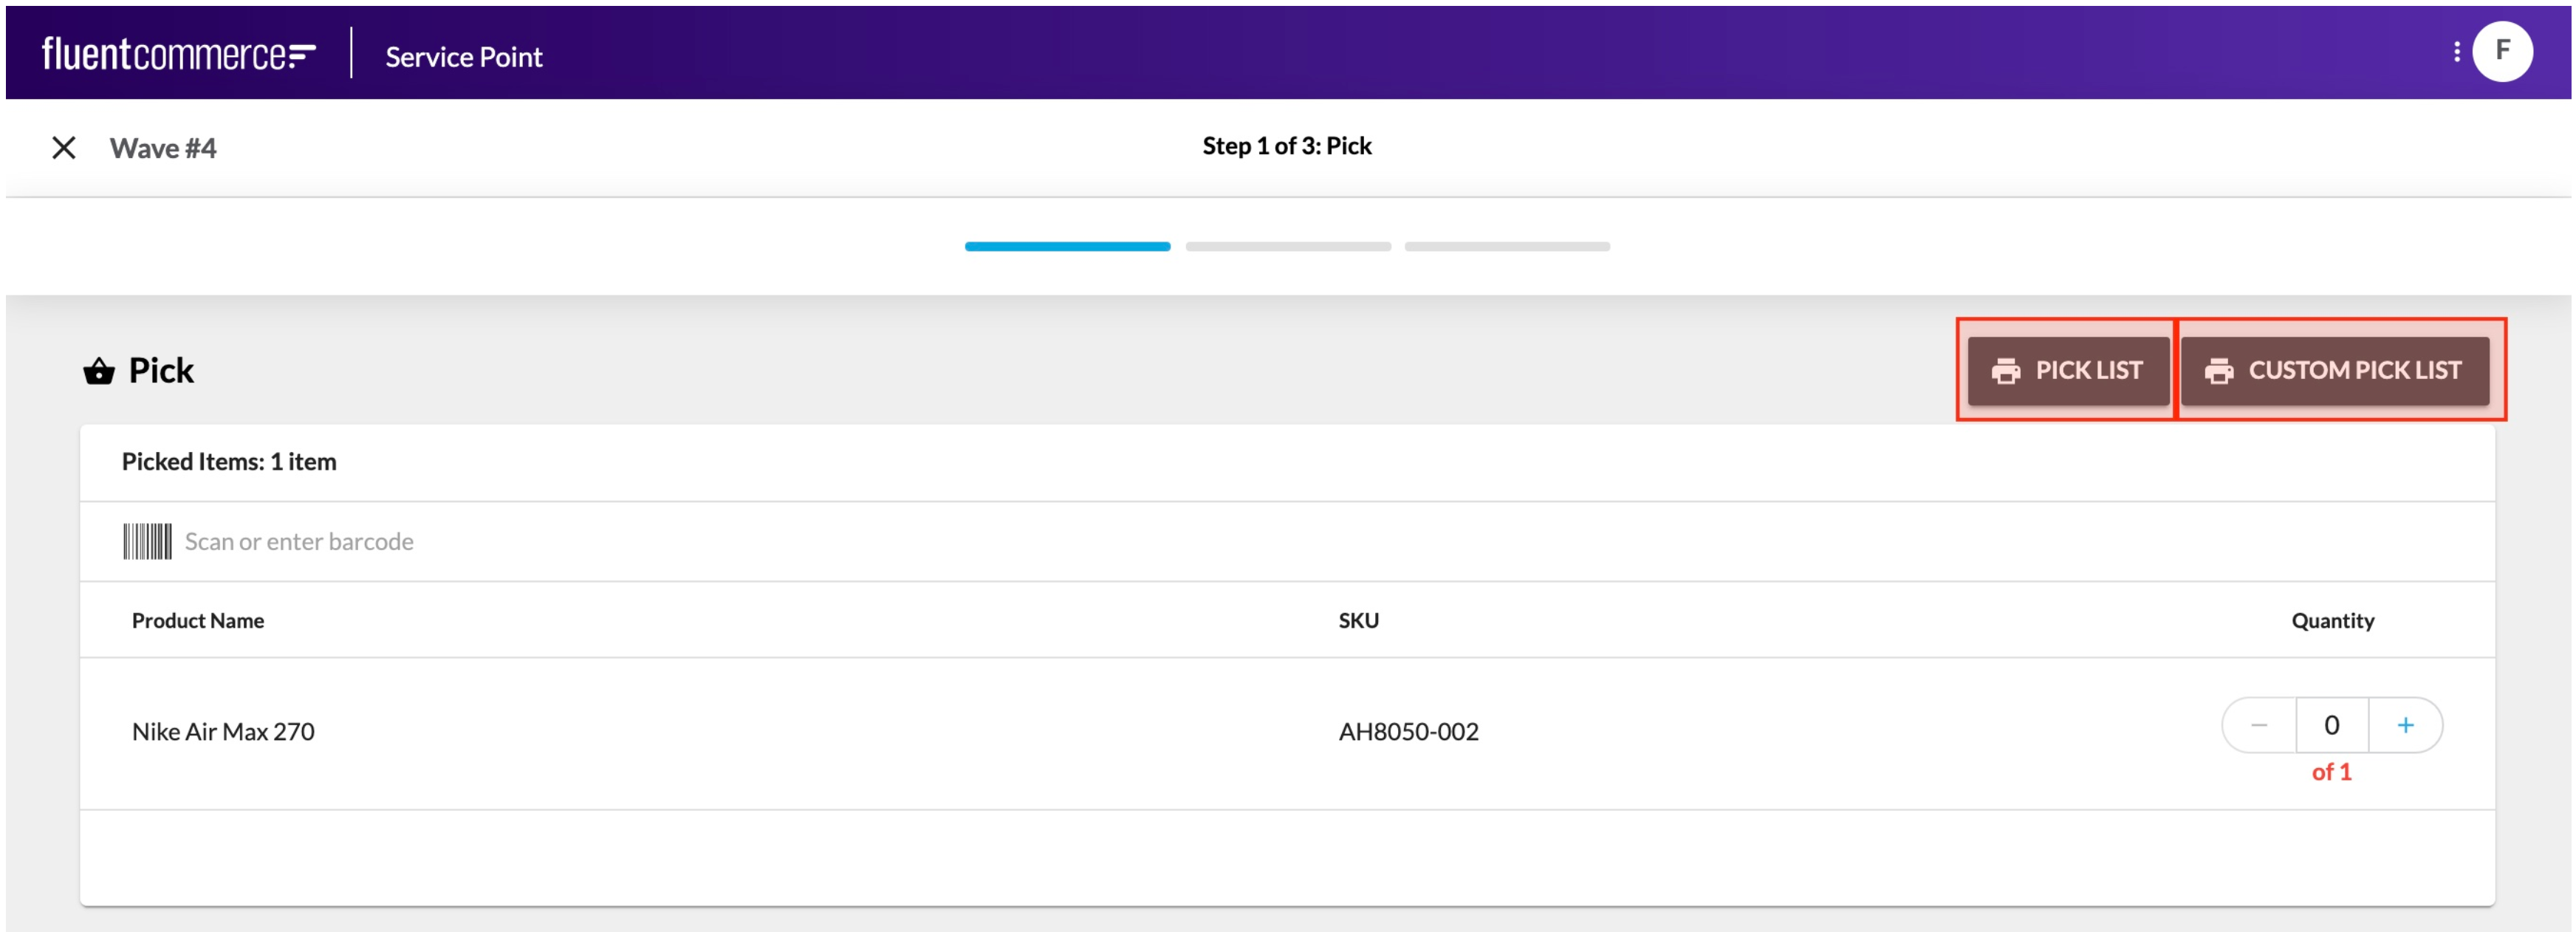
Task: Close Wave #4 with the X icon
Action: coord(64,148)
